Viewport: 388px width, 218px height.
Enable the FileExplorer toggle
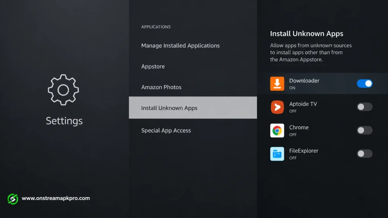[x=364, y=154]
